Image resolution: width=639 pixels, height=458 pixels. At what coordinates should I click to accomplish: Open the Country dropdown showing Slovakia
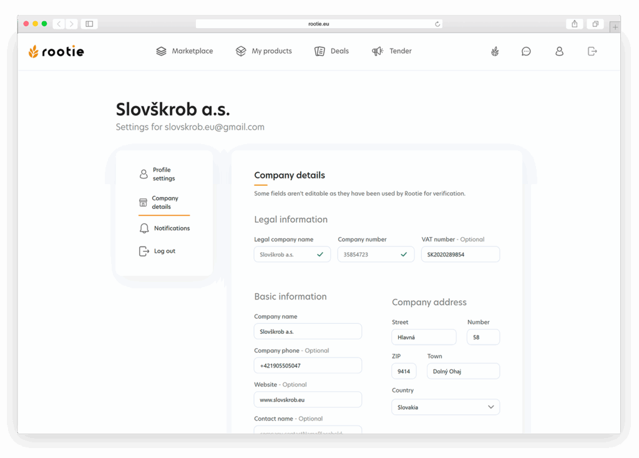click(x=446, y=407)
